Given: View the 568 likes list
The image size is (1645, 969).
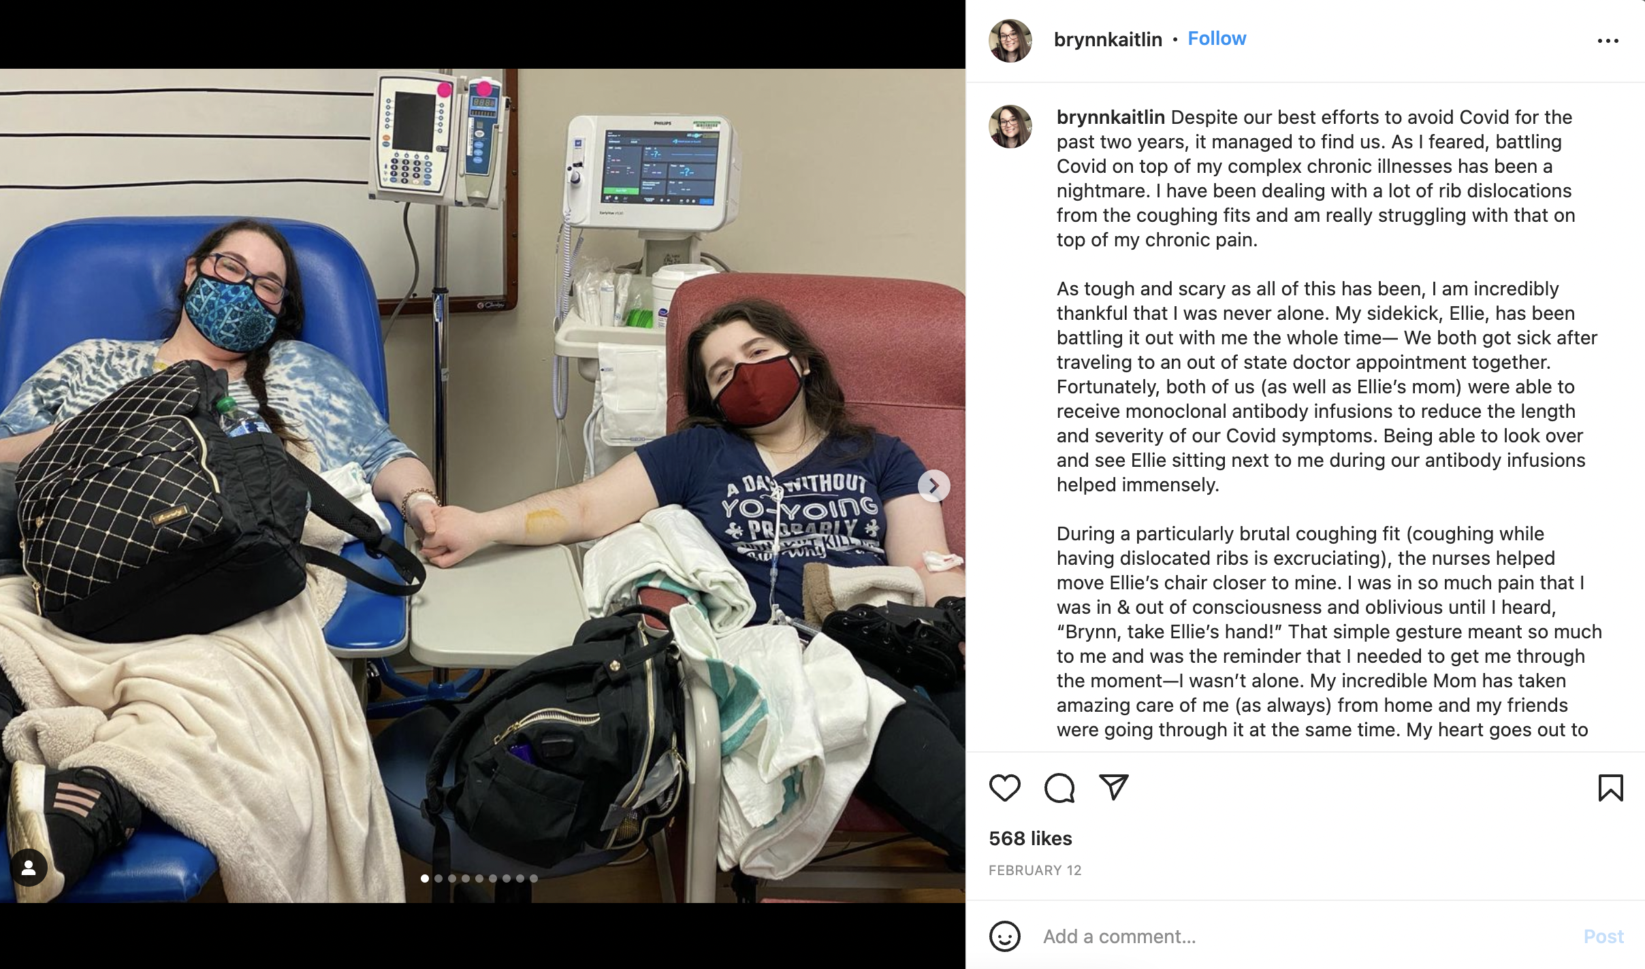Looking at the screenshot, I should click(1030, 838).
